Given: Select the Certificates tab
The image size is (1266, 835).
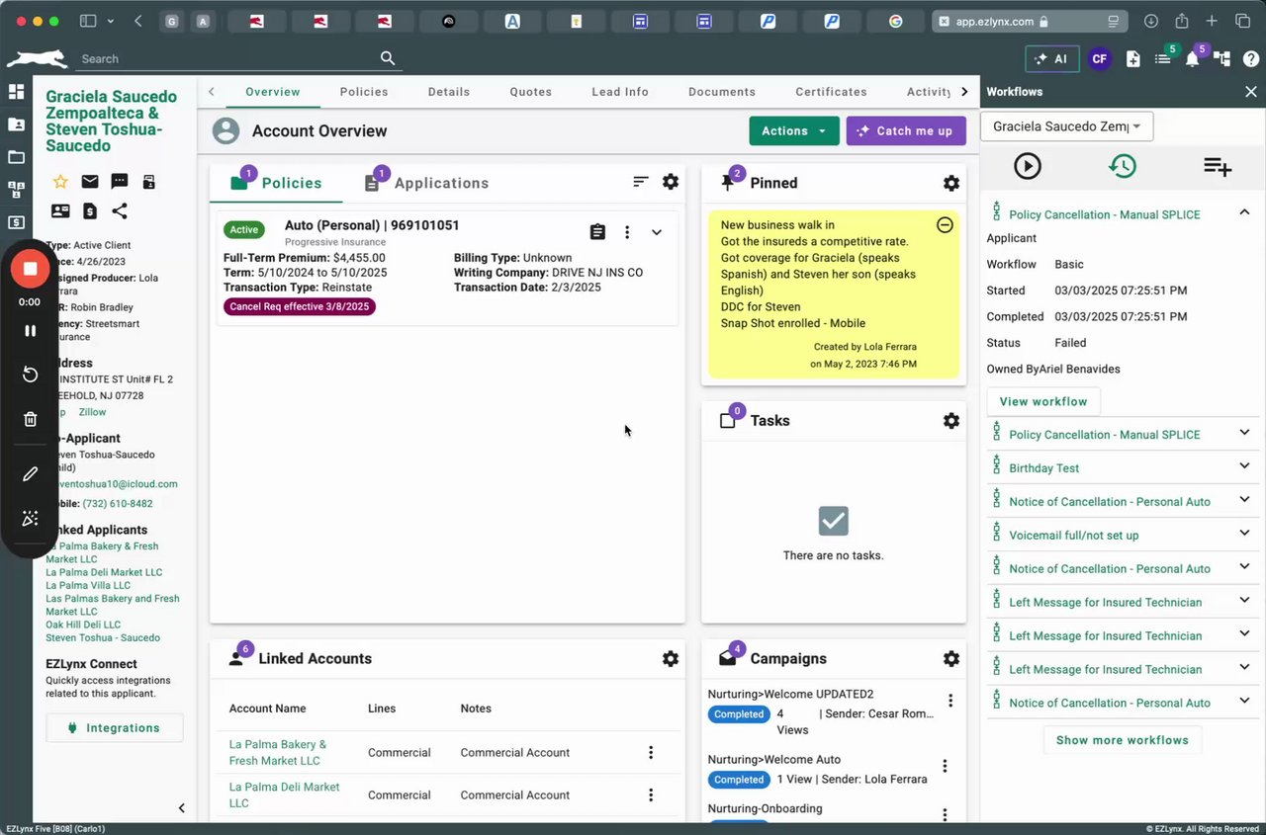Looking at the screenshot, I should [x=831, y=92].
